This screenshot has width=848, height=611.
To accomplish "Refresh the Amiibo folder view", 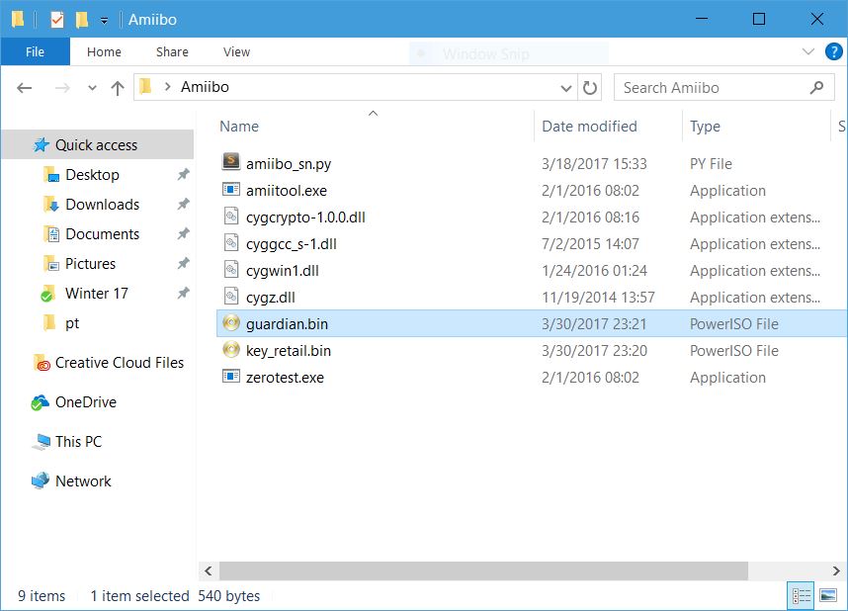I will click(589, 88).
